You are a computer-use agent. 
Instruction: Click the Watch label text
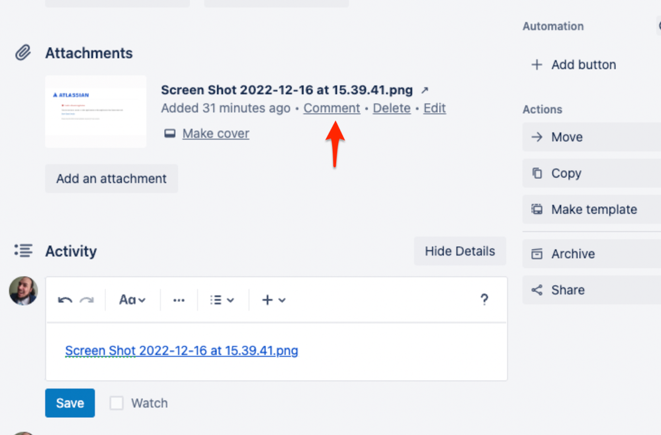click(150, 403)
